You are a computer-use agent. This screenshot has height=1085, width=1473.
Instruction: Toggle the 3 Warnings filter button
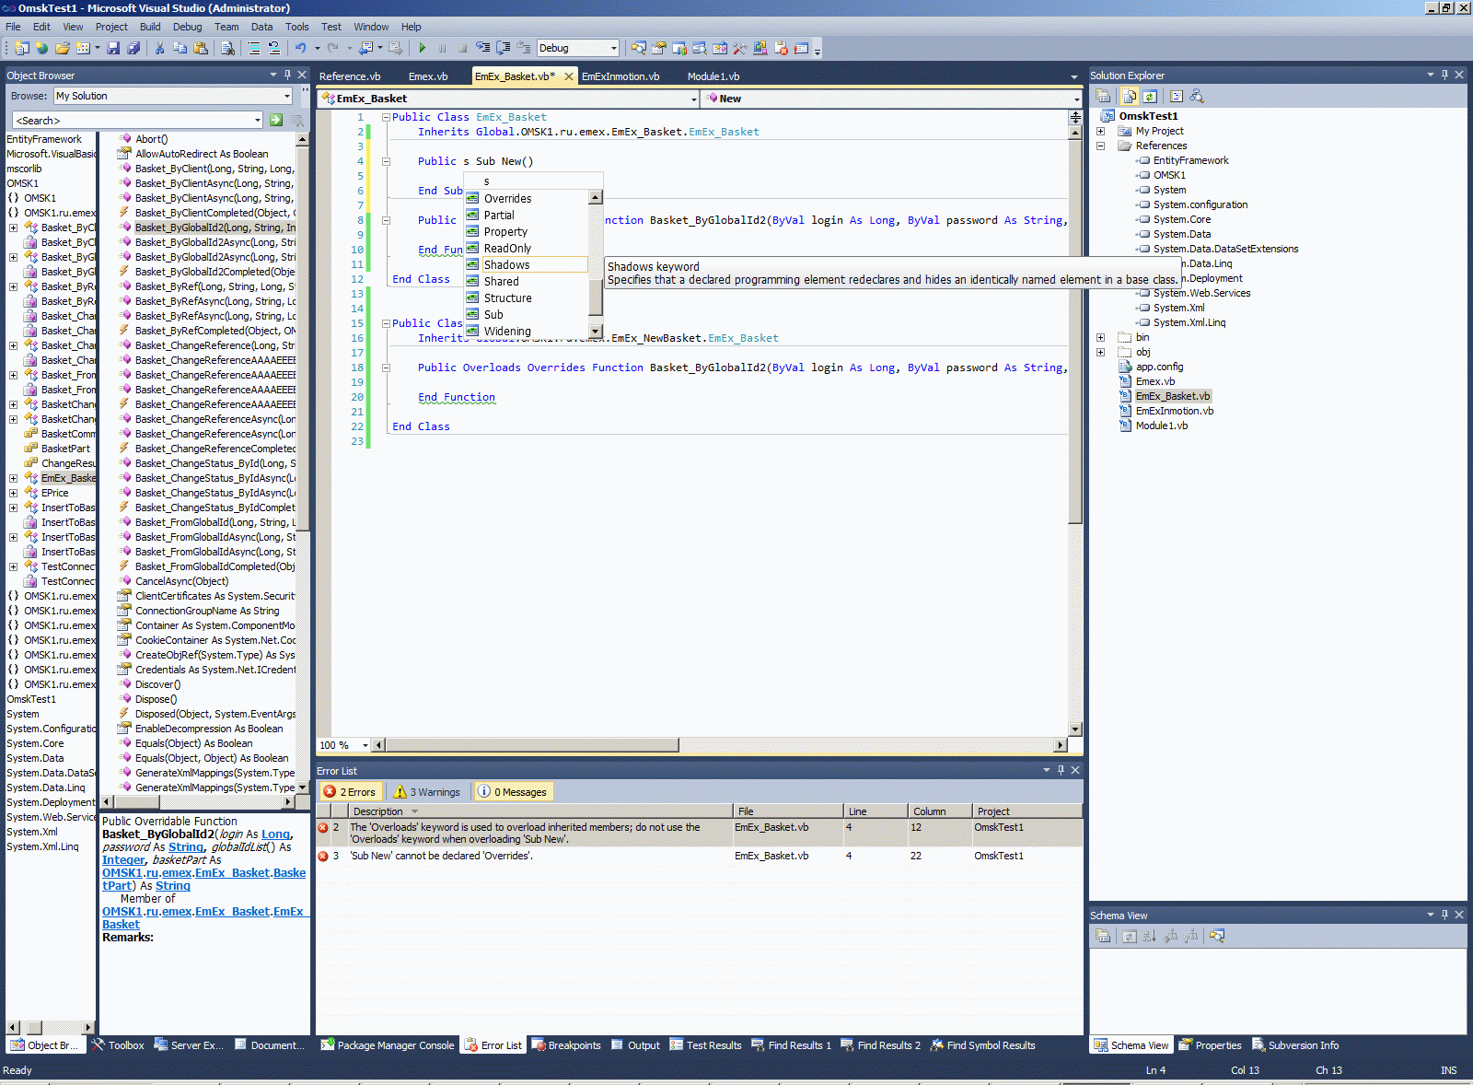[x=426, y=791]
